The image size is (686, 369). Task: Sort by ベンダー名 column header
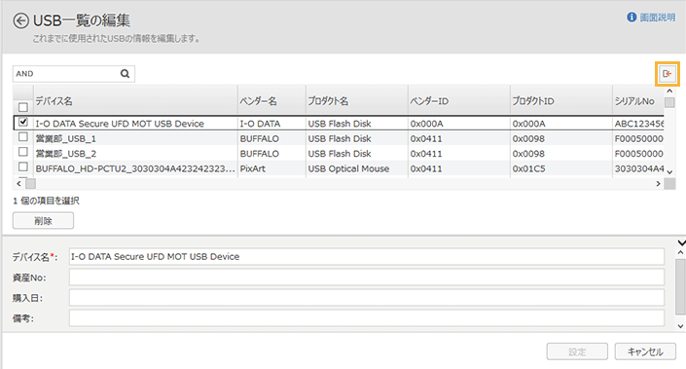[271, 101]
